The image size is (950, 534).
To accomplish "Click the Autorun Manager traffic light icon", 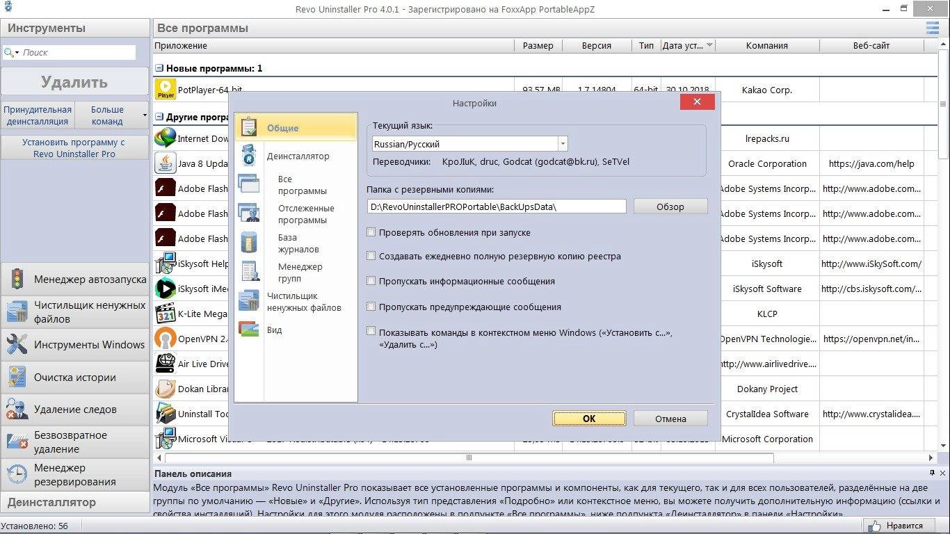I will point(17,280).
